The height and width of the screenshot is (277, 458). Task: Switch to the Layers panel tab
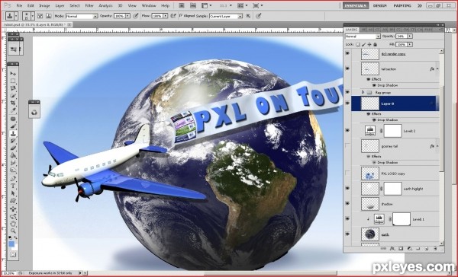pos(351,30)
